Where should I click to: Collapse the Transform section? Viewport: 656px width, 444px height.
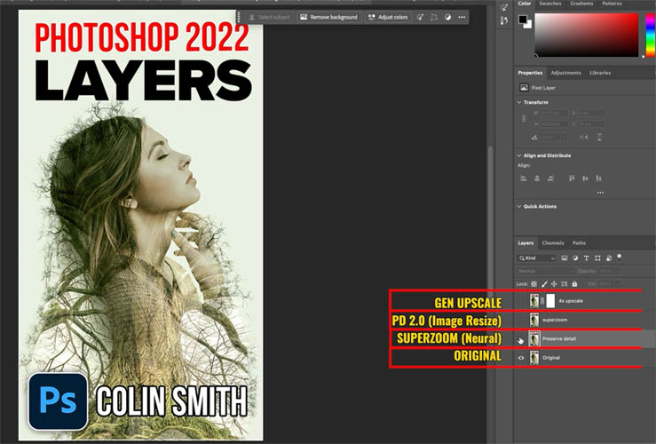coord(519,102)
